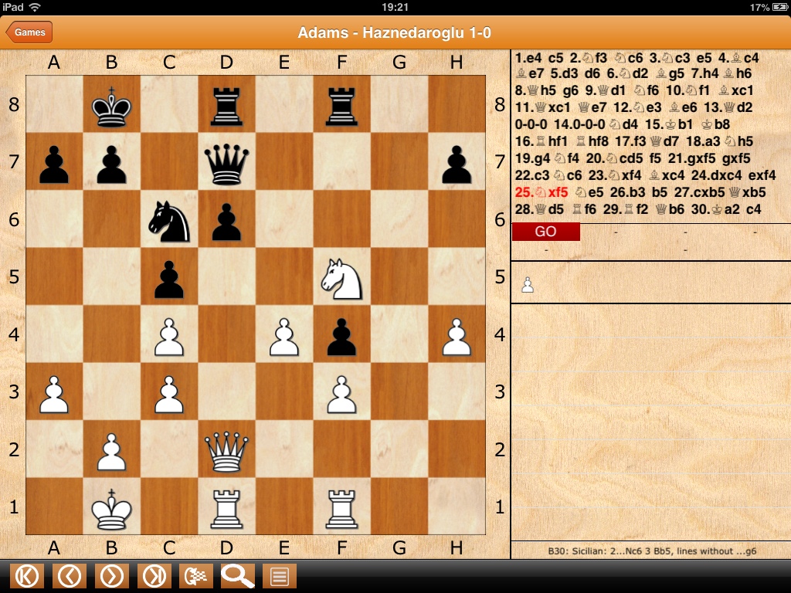Tap the black queen on d7

pos(227,163)
